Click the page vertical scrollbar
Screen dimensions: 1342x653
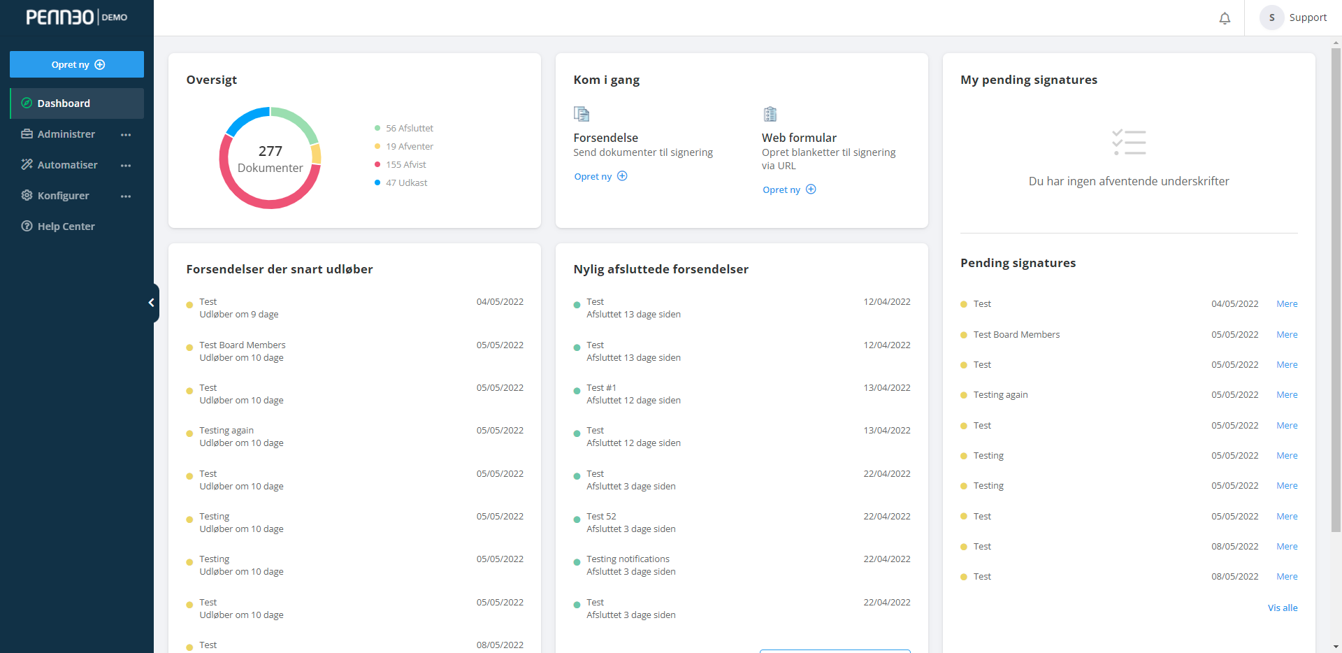pyautogui.click(x=1336, y=290)
